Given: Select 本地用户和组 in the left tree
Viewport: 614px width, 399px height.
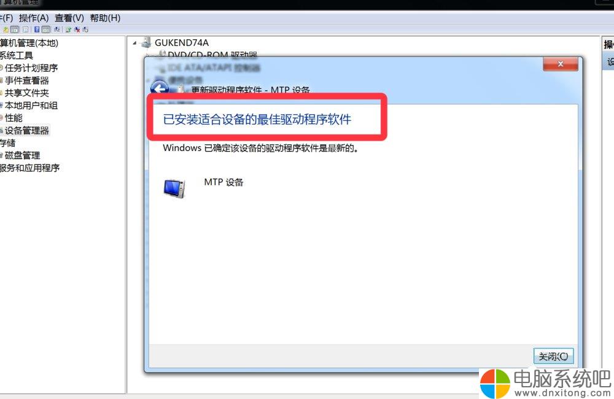Looking at the screenshot, I should click(31, 106).
